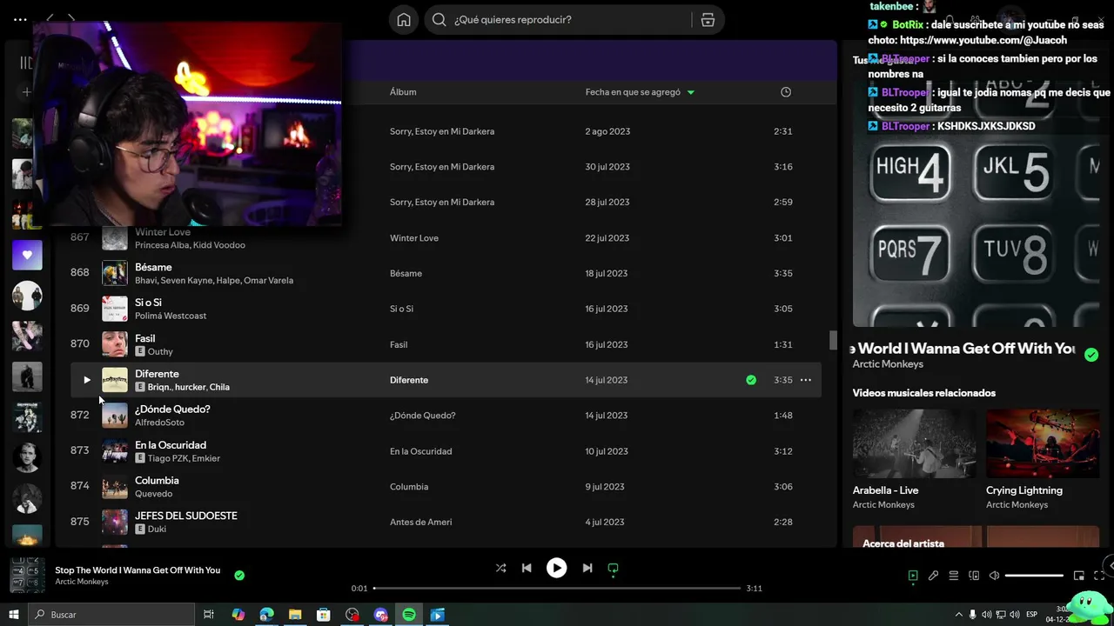Select the song En la Oscuridad
1114x626 pixels.
(171, 445)
